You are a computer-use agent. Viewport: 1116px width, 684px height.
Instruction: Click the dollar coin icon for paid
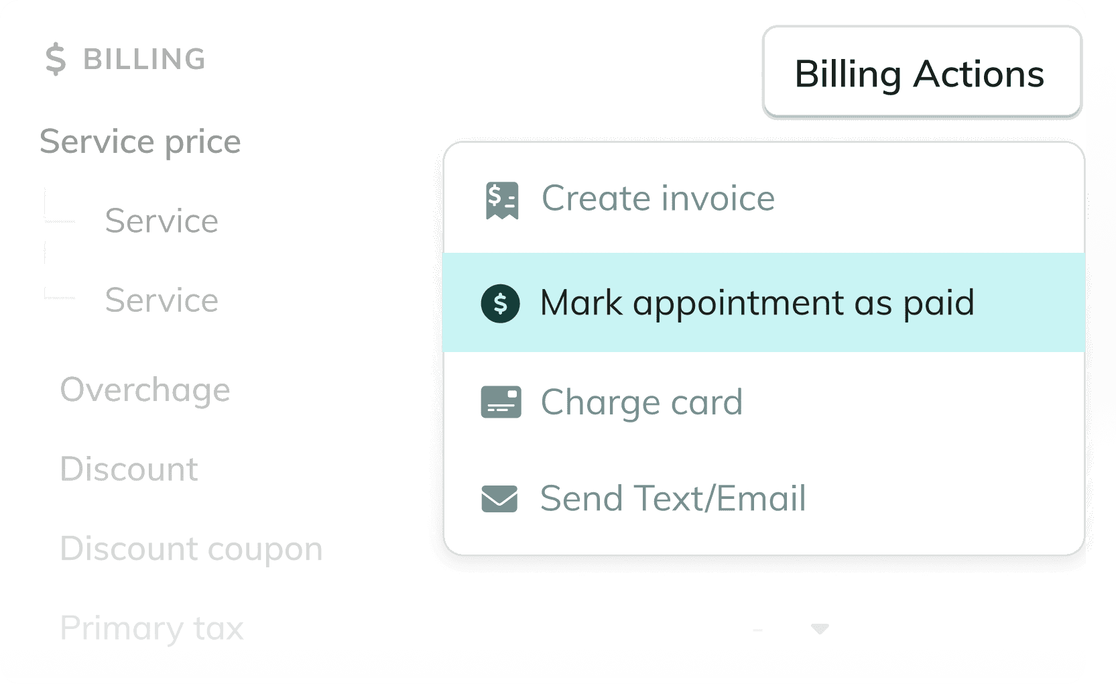(x=500, y=303)
